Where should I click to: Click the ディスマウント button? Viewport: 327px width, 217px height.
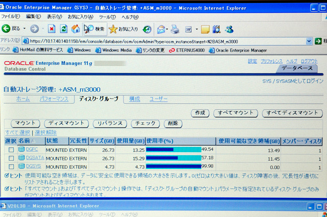click(x=66, y=124)
